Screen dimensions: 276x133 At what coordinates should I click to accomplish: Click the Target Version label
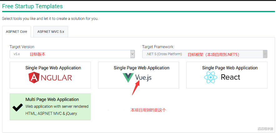pos(22,47)
